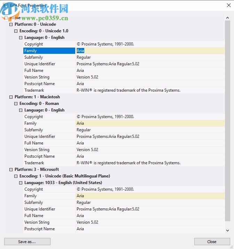The image size is (234, 249).
Task: Click the vertical scrollbar thumb
Action: point(227,121)
